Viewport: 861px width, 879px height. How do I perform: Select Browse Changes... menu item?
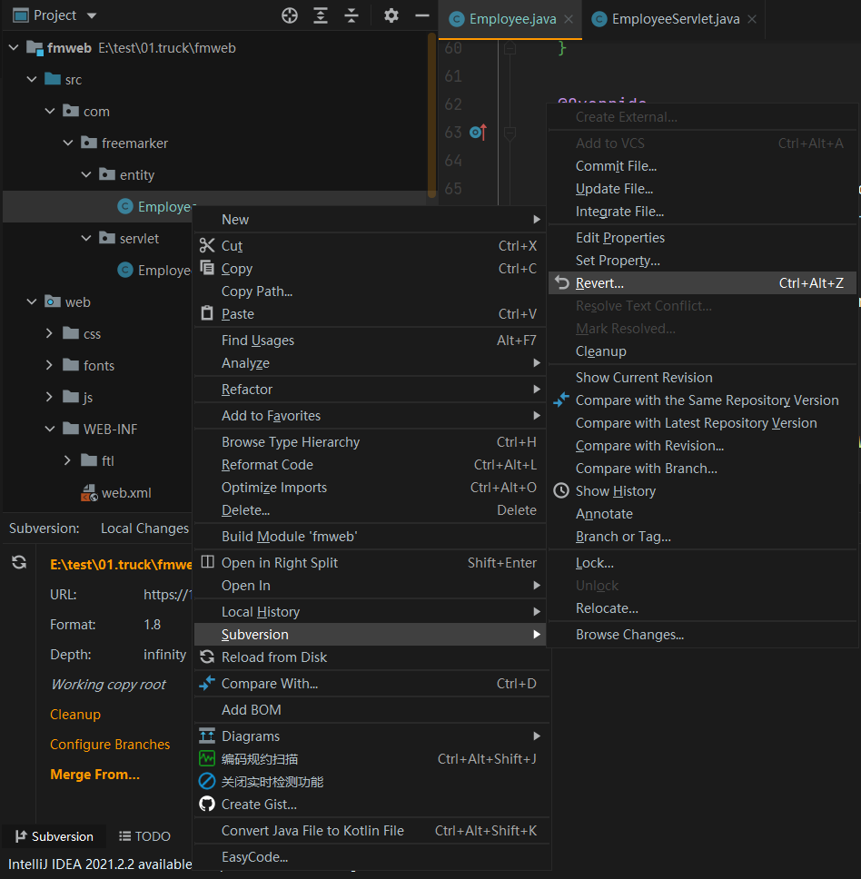point(702,635)
